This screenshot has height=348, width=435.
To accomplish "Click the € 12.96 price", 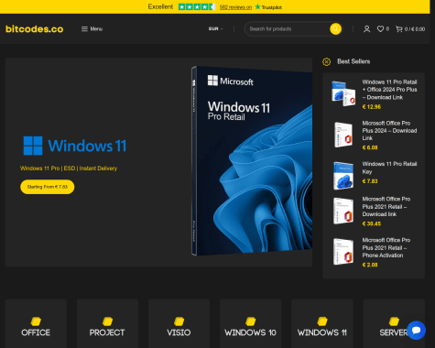I will coord(372,107).
